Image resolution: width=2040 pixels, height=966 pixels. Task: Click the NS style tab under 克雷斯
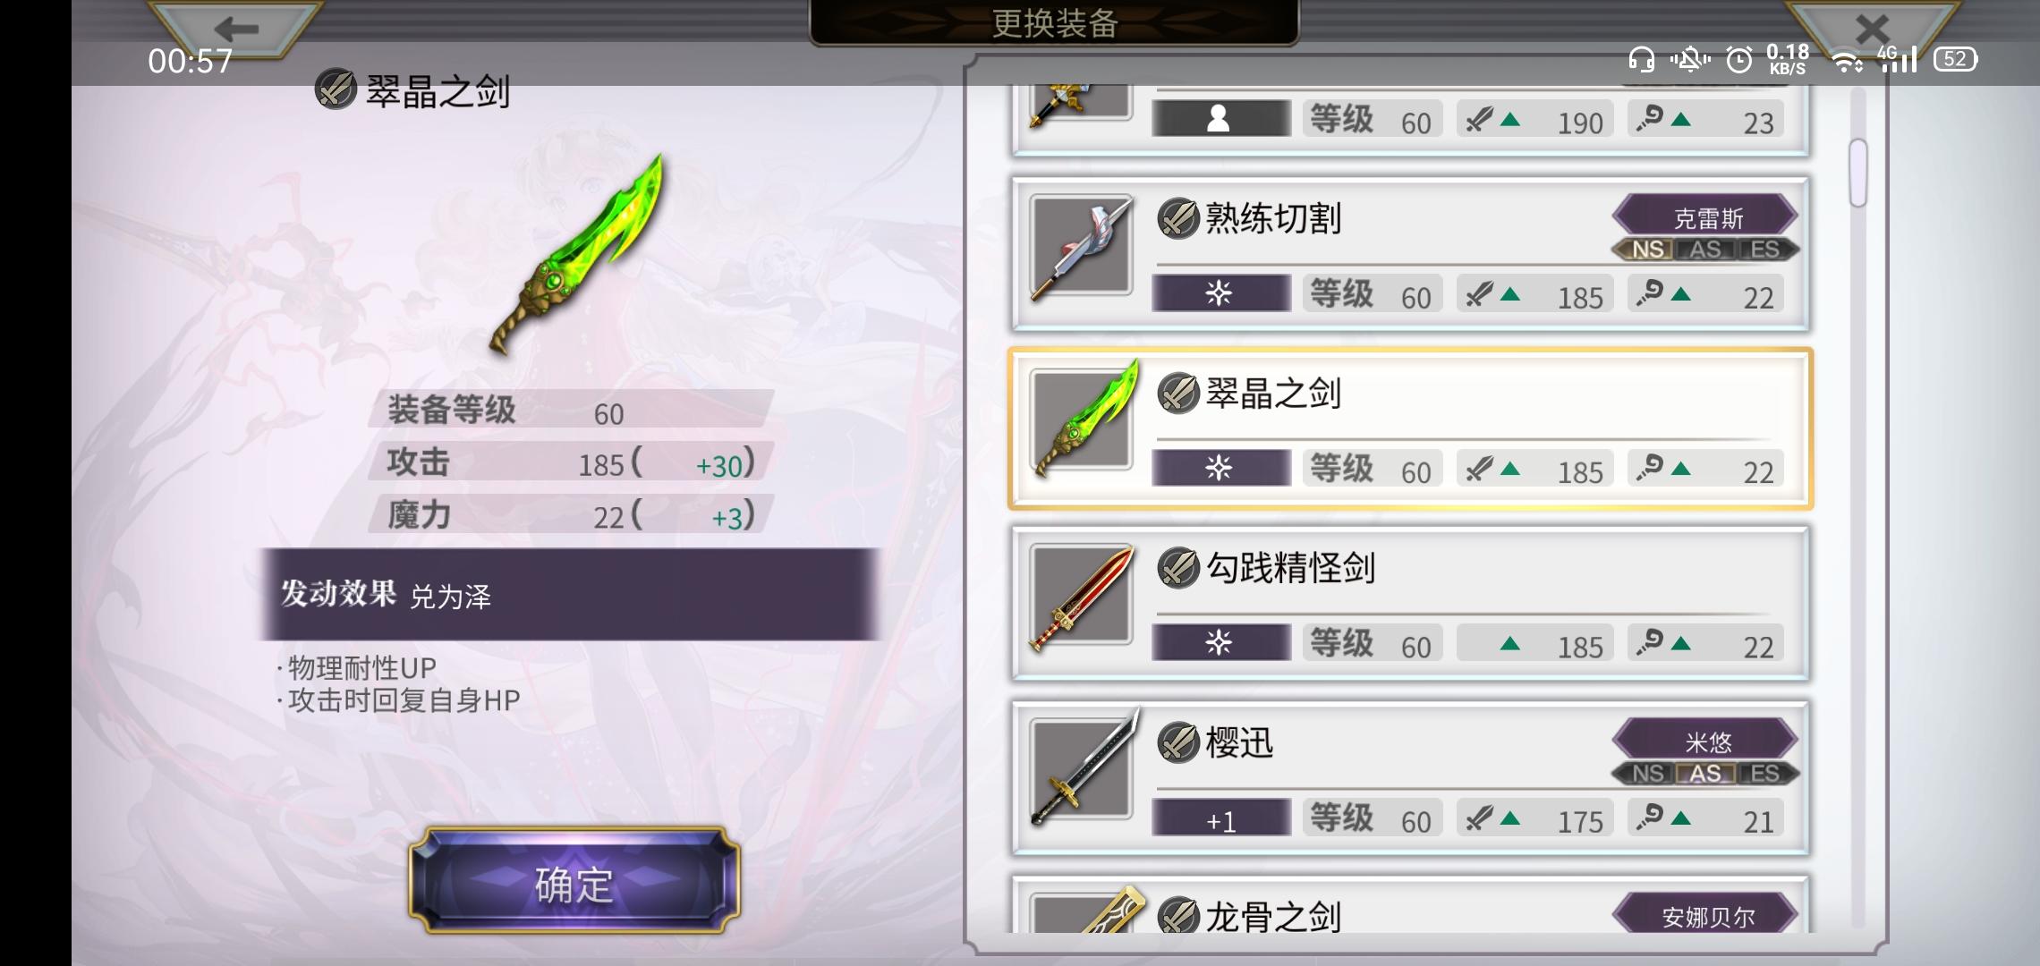tap(1646, 250)
